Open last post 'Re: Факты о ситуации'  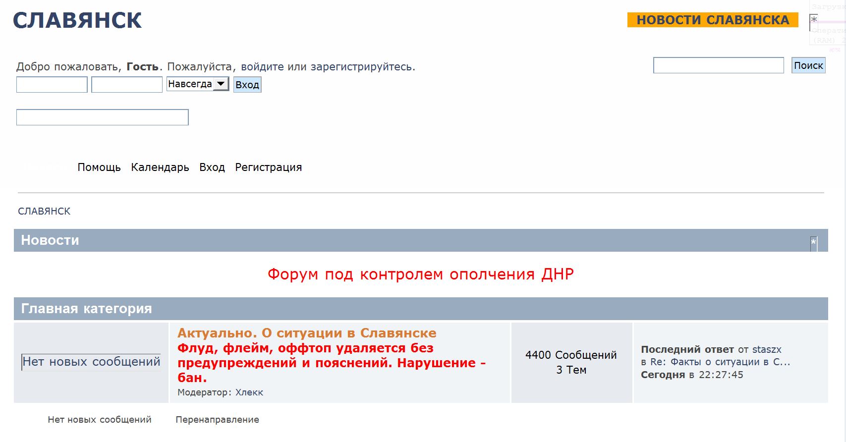[x=720, y=362]
